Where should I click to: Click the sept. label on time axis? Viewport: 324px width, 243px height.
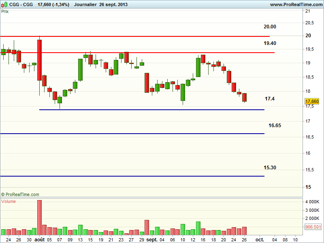[x=152, y=240]
